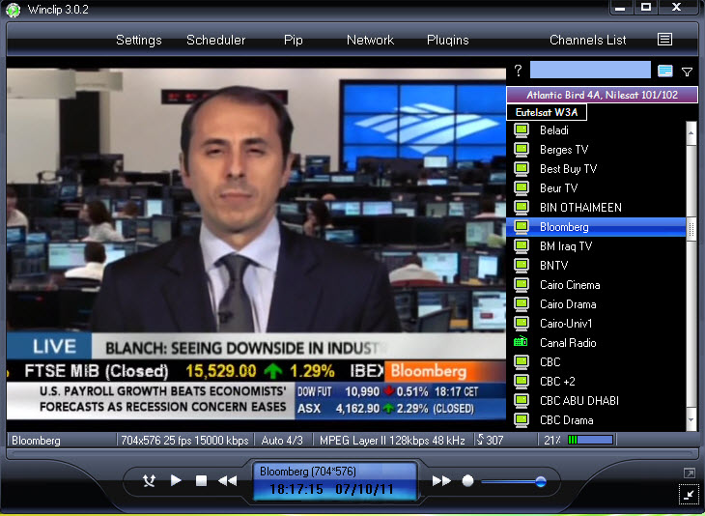Open the Pip menu
The width and height of the screenshot is (705, 516).
point(294,40)
